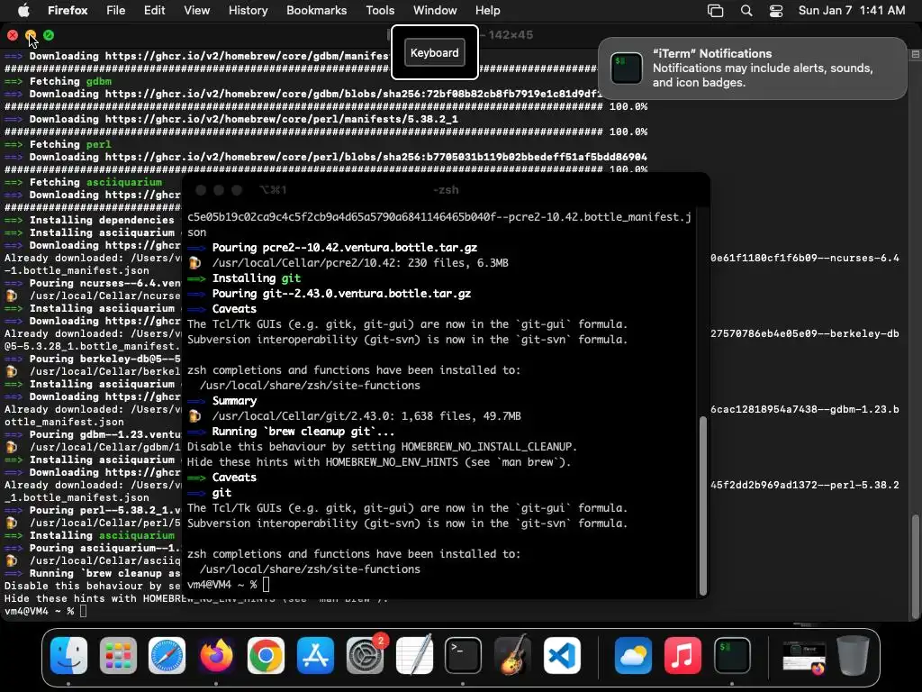Open Visual Studio Code from dock
922x692 pixels.
pyautogui.click(x=562, y=655)
